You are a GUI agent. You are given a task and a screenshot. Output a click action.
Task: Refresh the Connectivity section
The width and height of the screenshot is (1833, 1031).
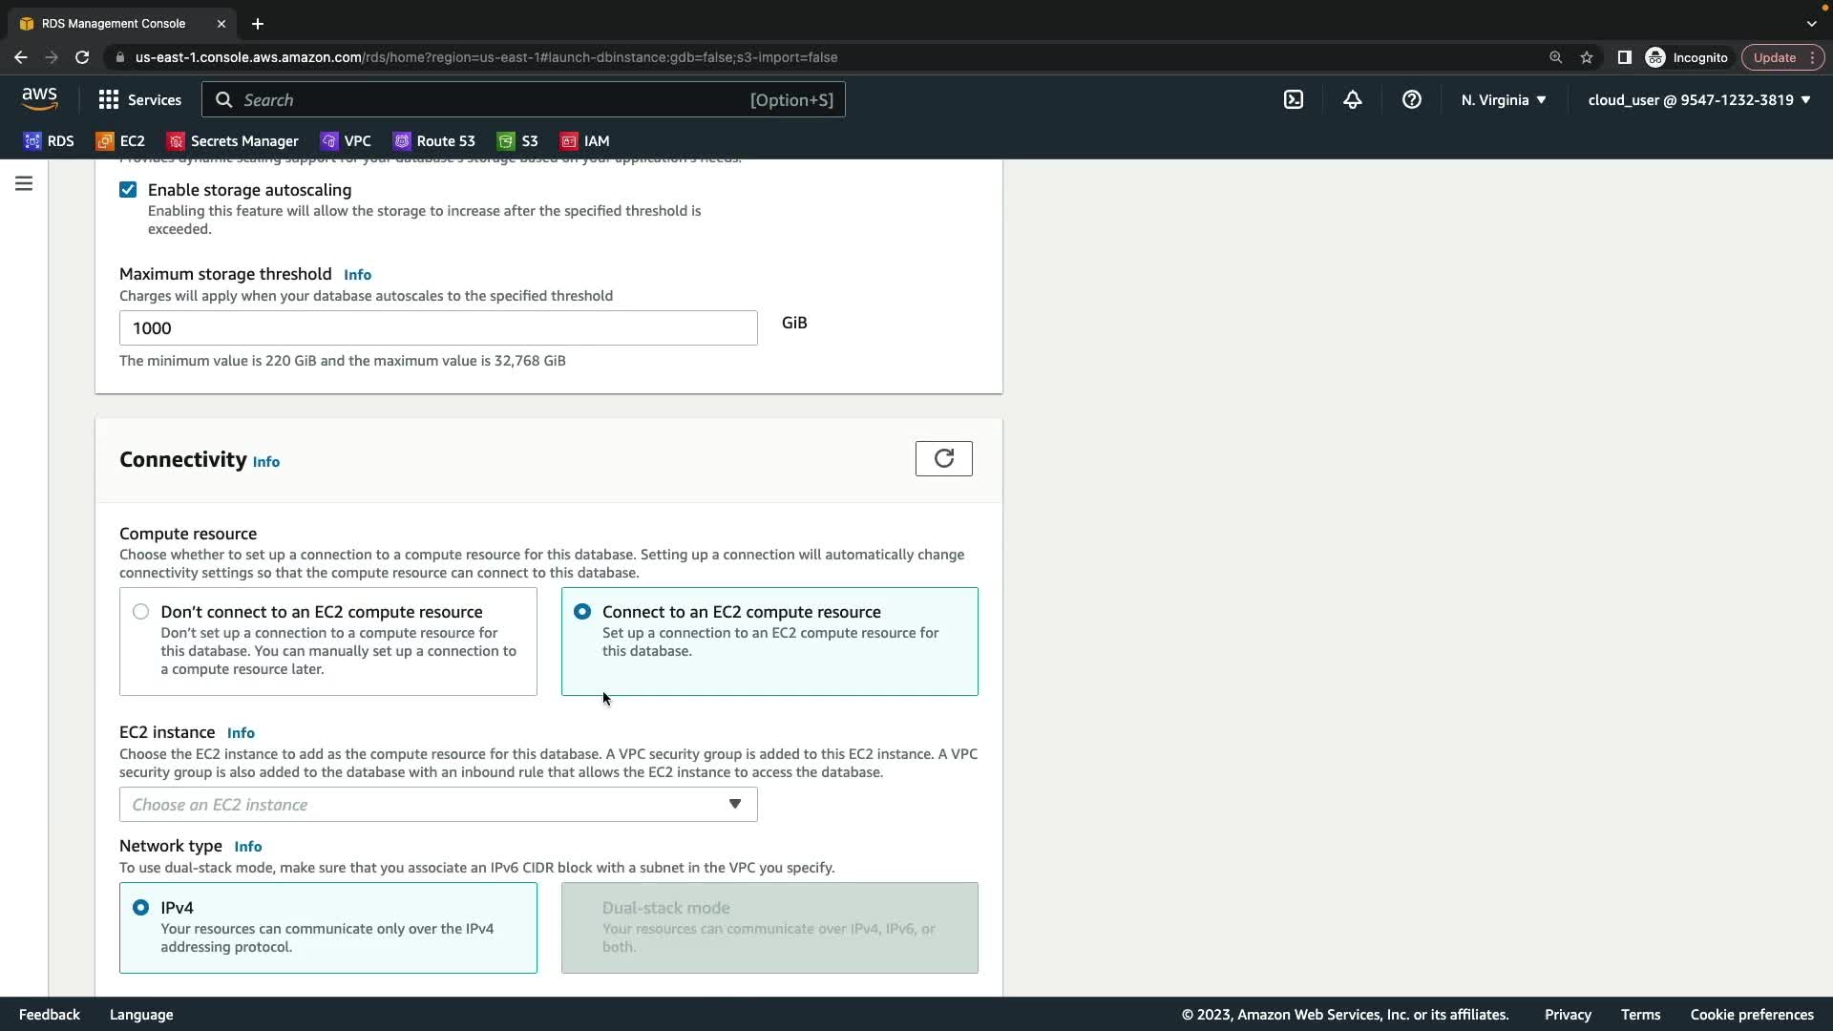tap(943, 458)
